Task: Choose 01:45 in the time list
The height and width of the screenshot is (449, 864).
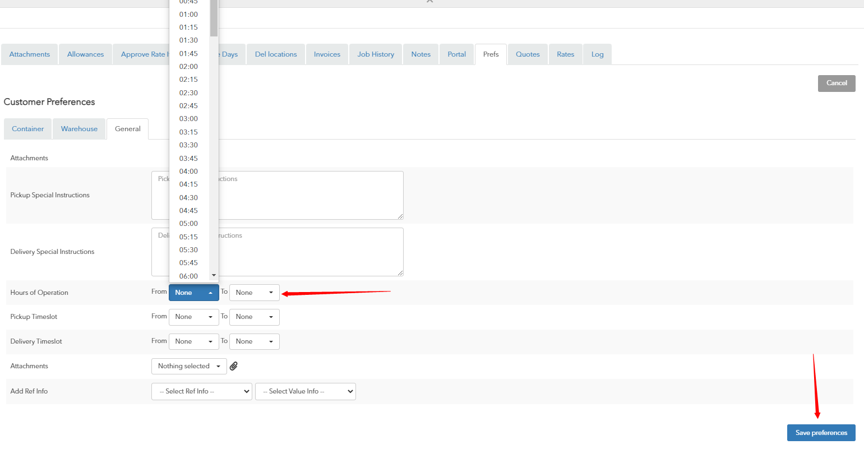Action: coord(190,54)
